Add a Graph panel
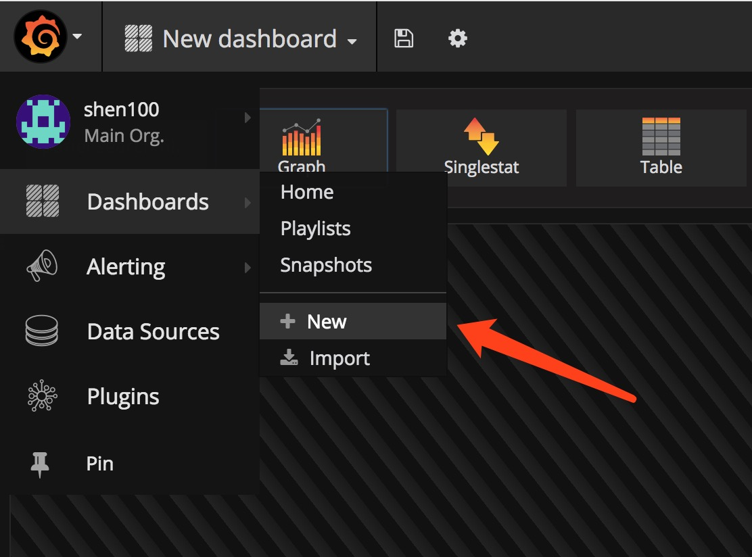This screenshot has width=752, height=557. [x=323, y=141]
